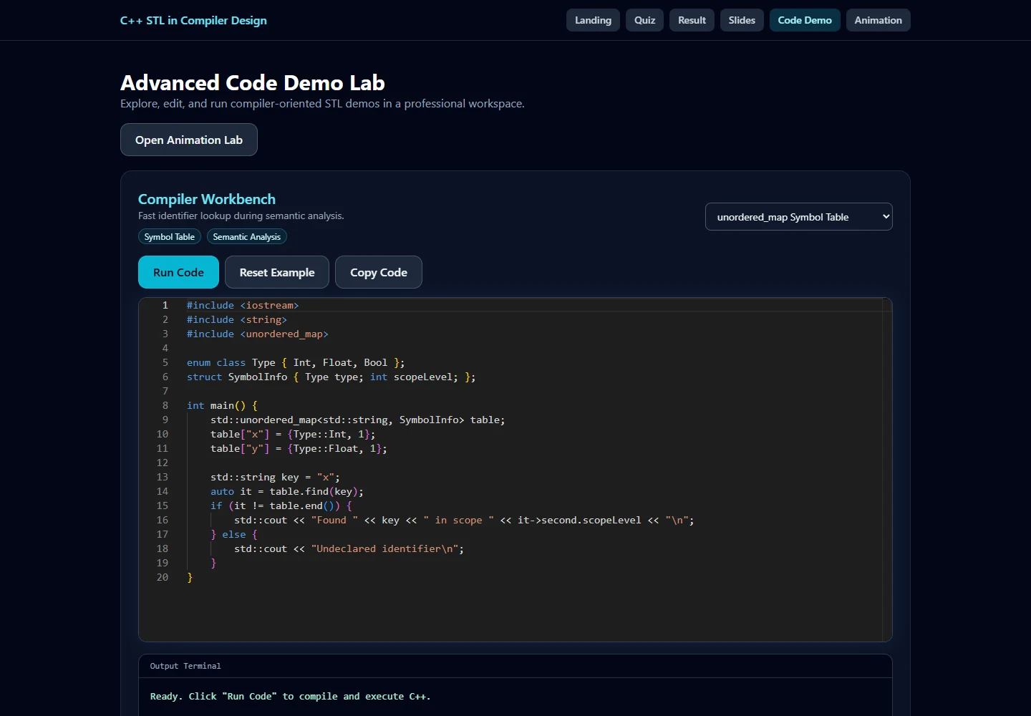Click the Ready terminal message text

click(291, 696)
